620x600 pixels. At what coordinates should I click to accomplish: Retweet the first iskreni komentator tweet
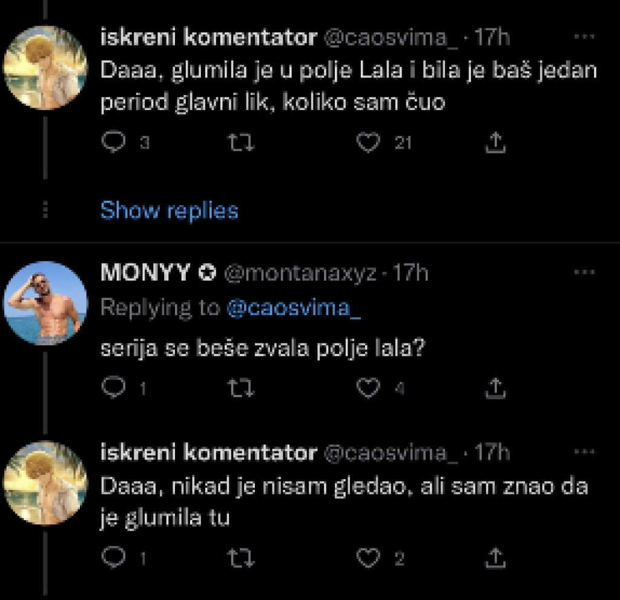(x=244, y=142)
